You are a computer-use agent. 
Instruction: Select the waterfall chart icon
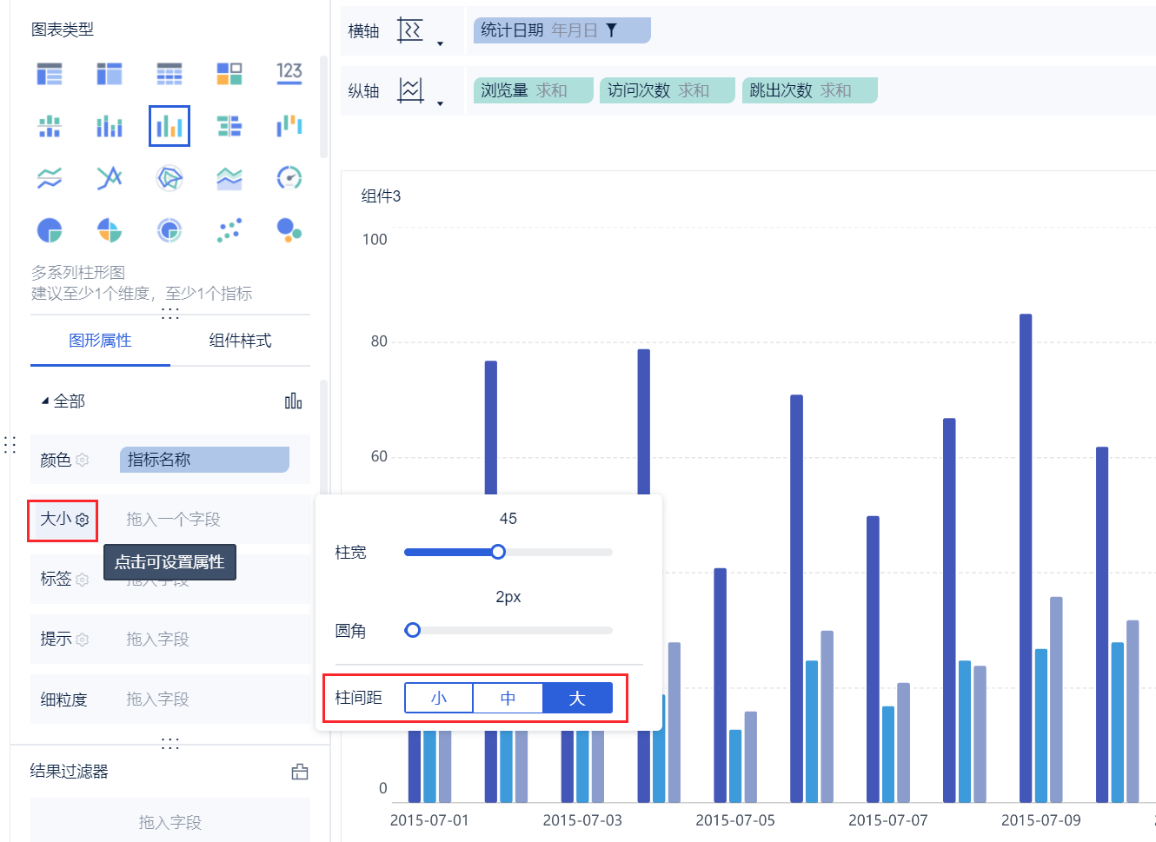[x=289, y=126]
